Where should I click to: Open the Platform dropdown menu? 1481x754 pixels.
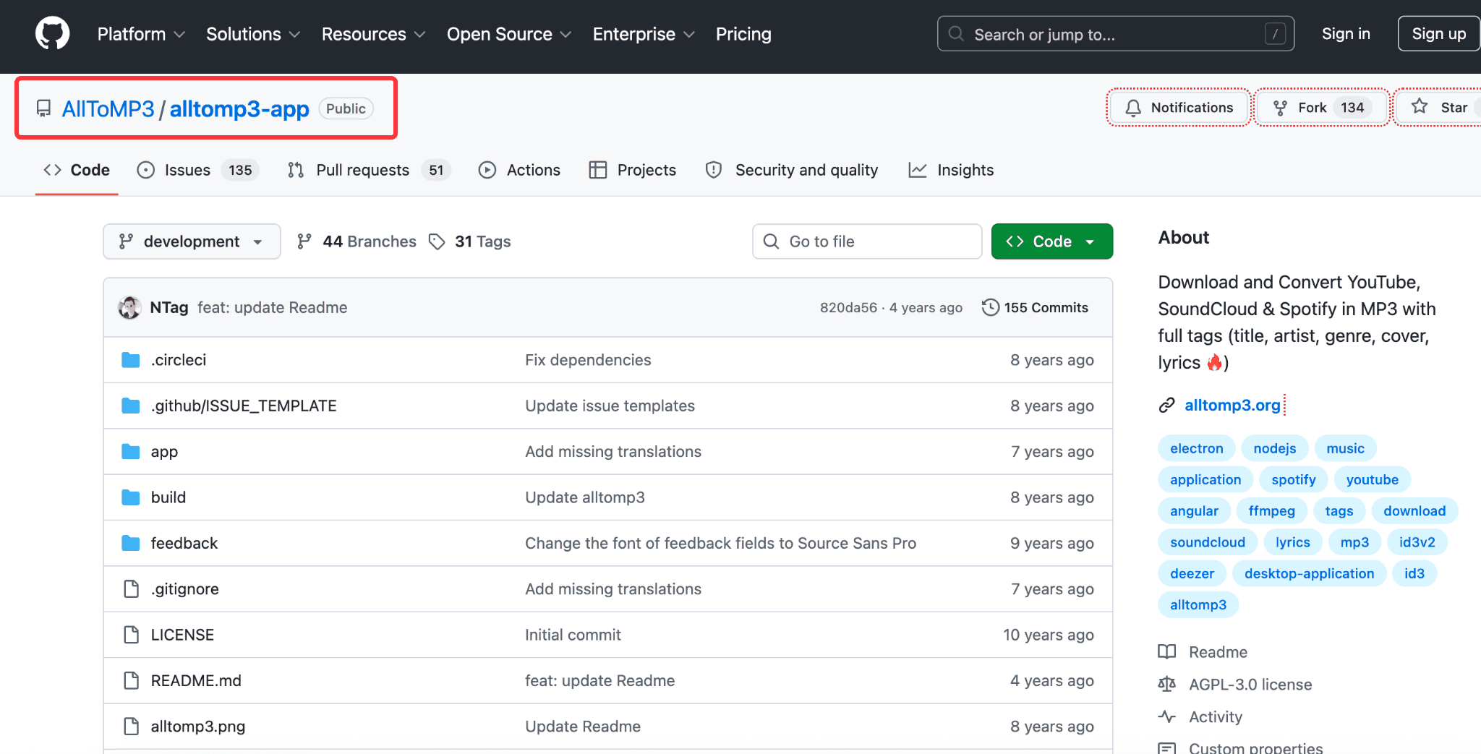pos(141,34)
